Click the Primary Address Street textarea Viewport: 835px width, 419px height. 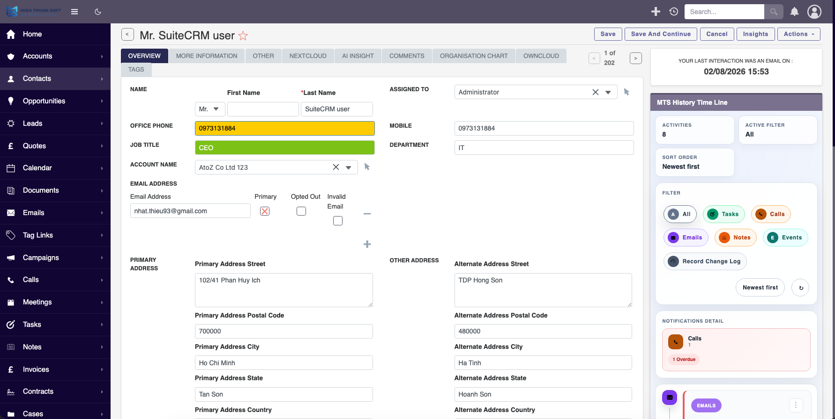284,290
